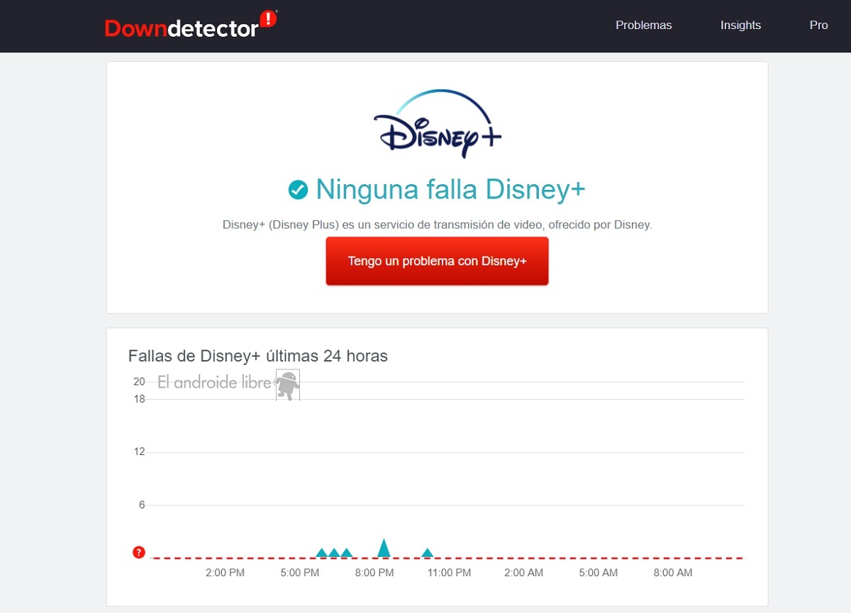Open the Pro menu item
The height and width of the screenshot is (613, 851).
(818, 26)
